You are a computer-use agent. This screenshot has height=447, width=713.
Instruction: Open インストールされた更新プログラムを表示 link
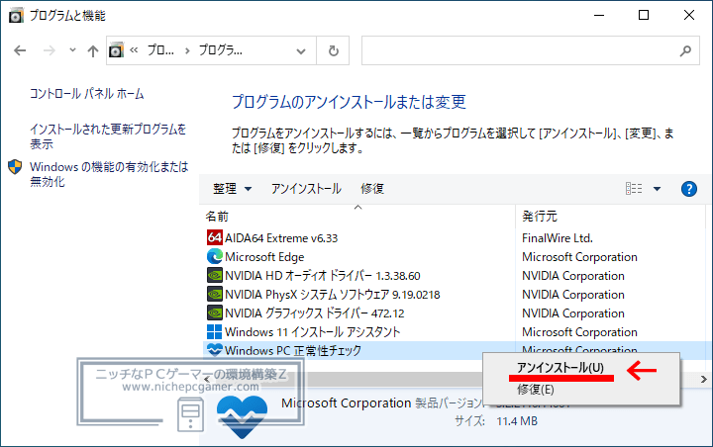[x=108, y=136]
